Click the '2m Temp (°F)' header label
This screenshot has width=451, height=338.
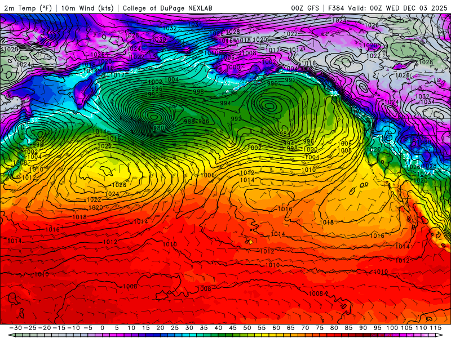(28, 8)
